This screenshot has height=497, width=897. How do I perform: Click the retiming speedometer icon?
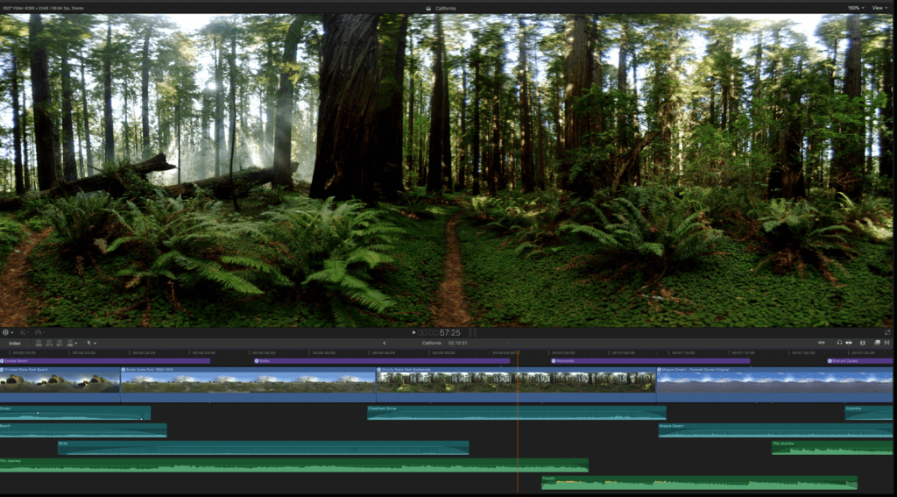point(39,332)
